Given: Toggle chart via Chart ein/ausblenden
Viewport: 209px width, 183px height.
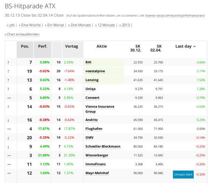Looking at the screenshot, I should point(23,34).
